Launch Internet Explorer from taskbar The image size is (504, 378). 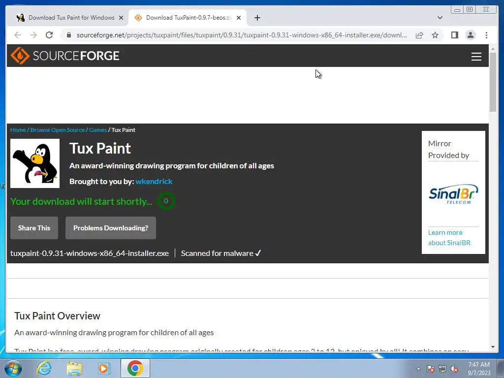coord(44,368)
